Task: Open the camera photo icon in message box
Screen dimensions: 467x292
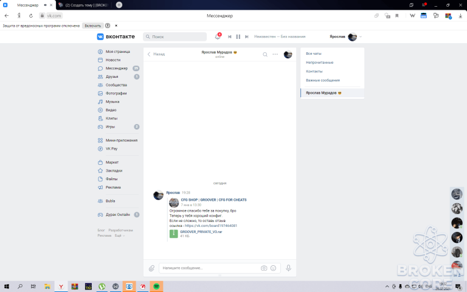Action: click(264, 268)
